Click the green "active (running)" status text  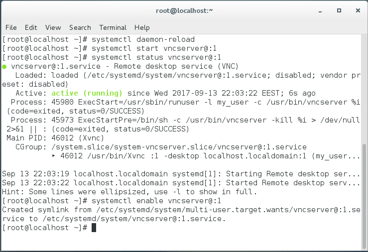87,93
